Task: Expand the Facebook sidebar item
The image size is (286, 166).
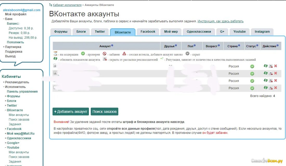Action: [x=5, y=129]
